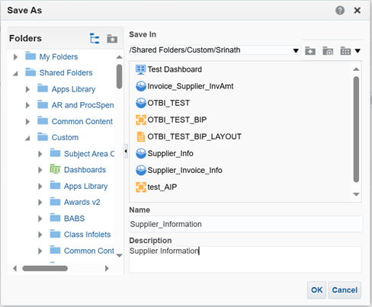This screenshot has width=372, height=307.
Task: Click the Cancel button
Action: pyautogui.click(x=345, y=290)
